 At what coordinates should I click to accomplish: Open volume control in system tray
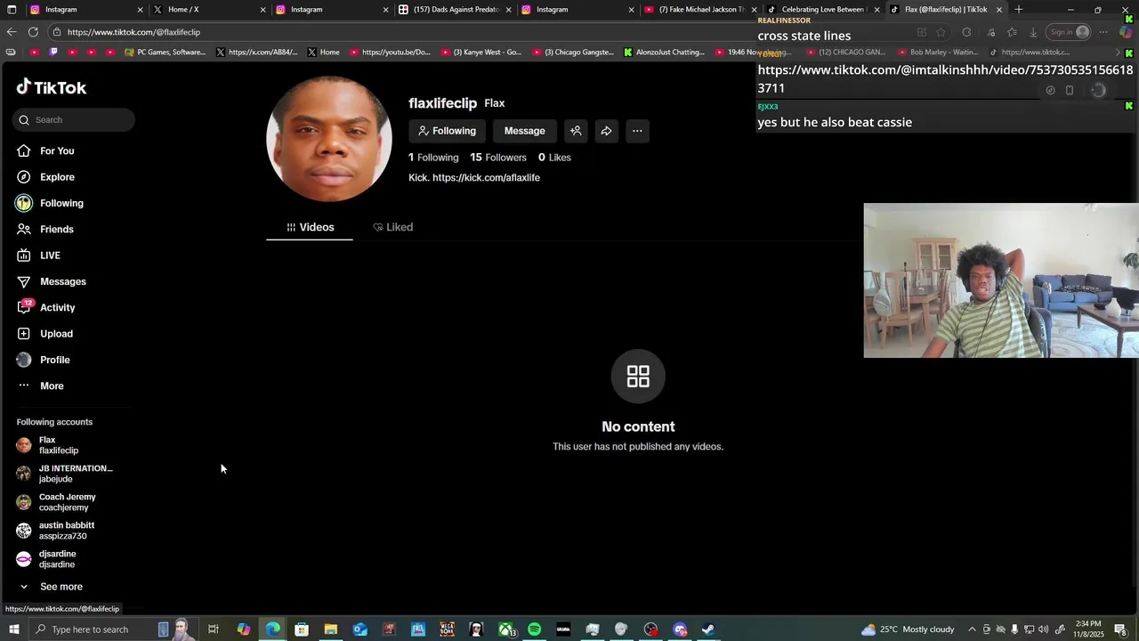tap(1044, 629)
